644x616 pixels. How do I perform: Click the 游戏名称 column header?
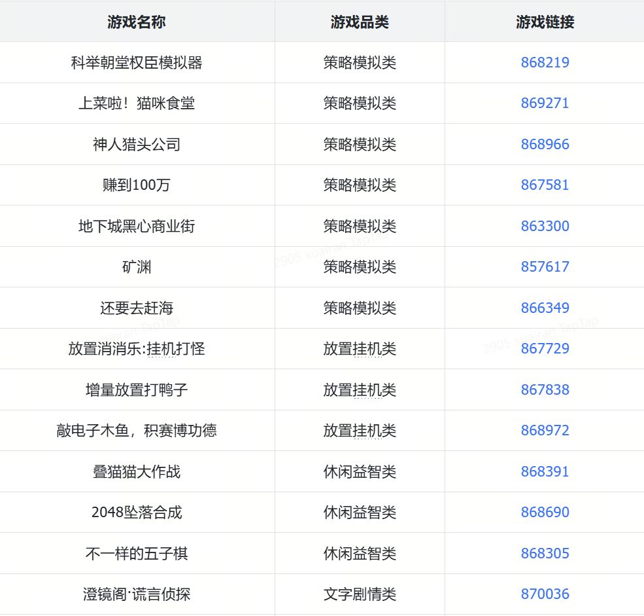point(137,22)
